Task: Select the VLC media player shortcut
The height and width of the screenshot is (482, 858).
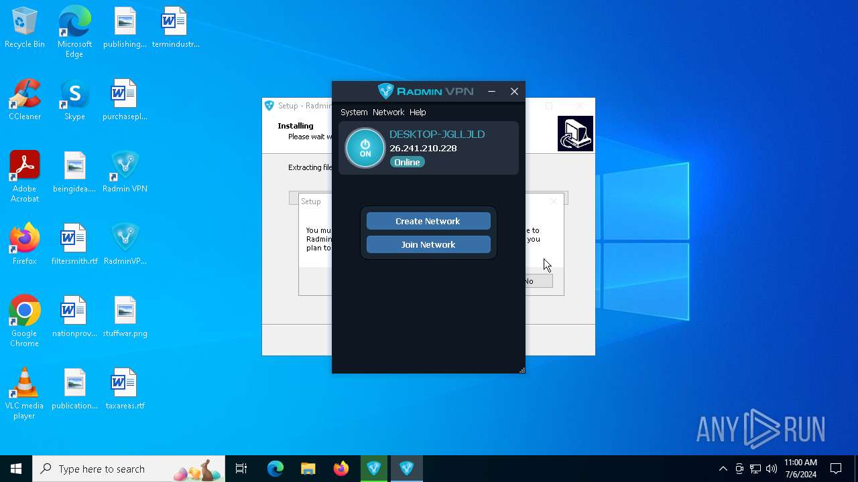Action: click(25, 393)
